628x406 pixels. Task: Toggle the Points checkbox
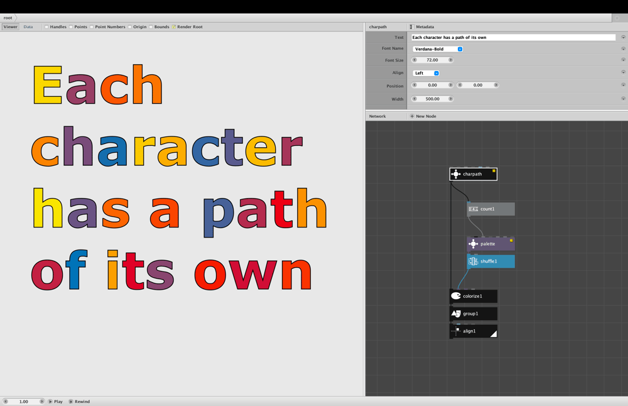(71, 27)
